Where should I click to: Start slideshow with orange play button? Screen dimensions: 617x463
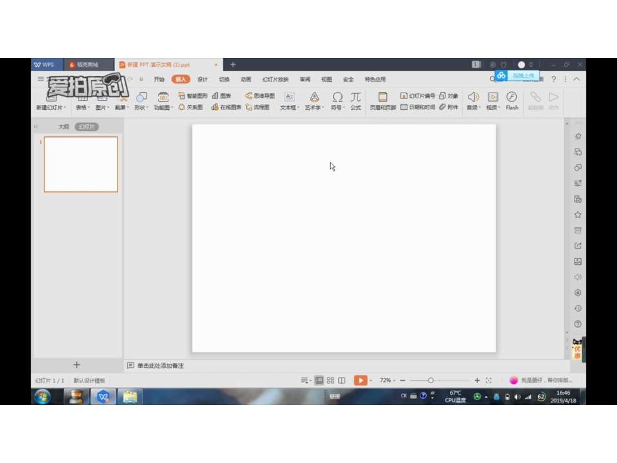[361, 380]
